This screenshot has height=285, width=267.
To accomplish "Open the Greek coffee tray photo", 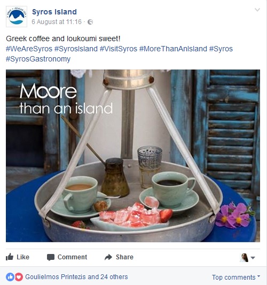I will click(133, 156).
